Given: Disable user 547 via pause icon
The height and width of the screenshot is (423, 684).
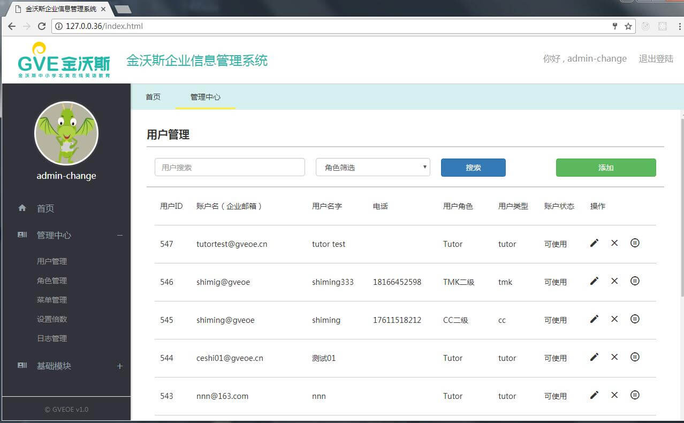Looking at the screenshot, I should click(635, 243).
